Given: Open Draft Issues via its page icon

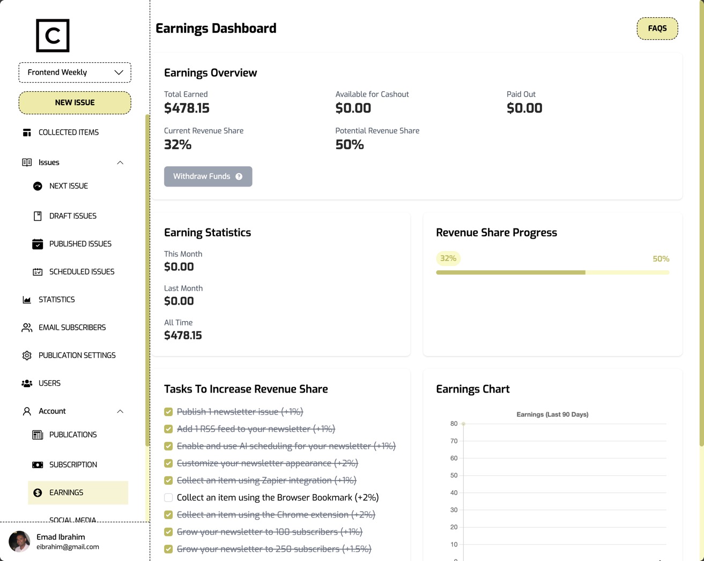Looking at the screenshot, I should [x=38, y=216].
